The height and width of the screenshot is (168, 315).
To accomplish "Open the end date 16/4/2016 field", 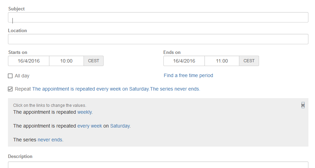I will [184, 61].
